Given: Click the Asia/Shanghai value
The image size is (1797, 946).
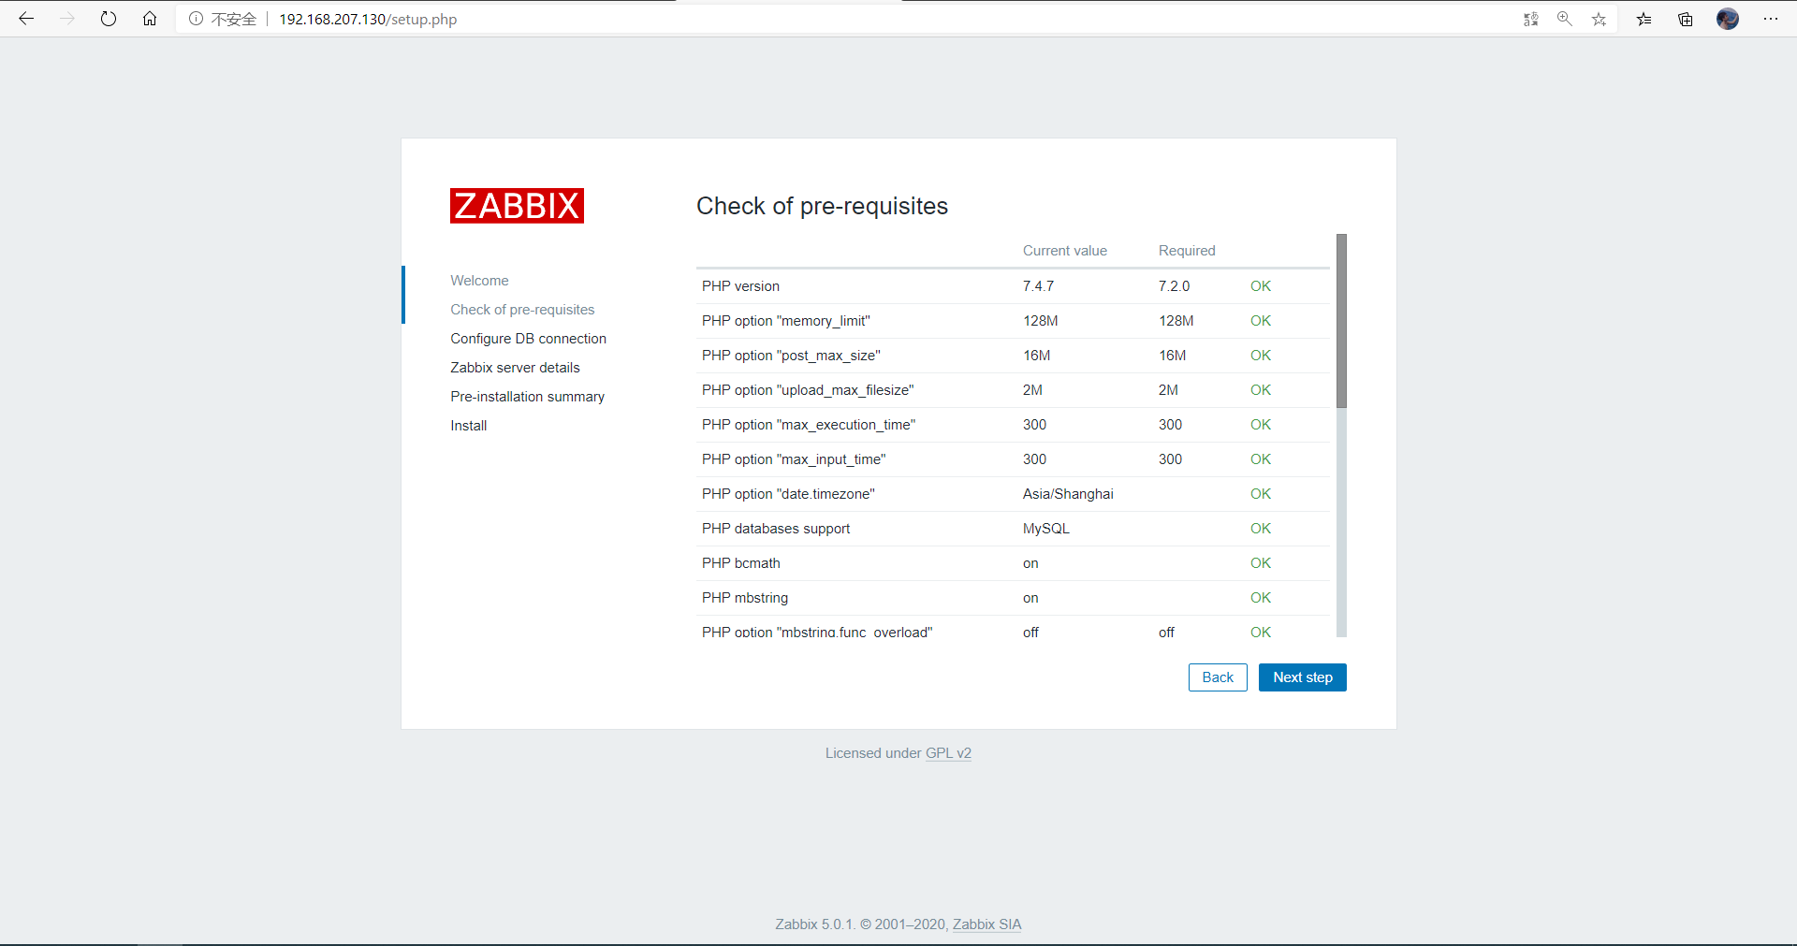Looking at the screenshot, I should (x=1068, y=494).
